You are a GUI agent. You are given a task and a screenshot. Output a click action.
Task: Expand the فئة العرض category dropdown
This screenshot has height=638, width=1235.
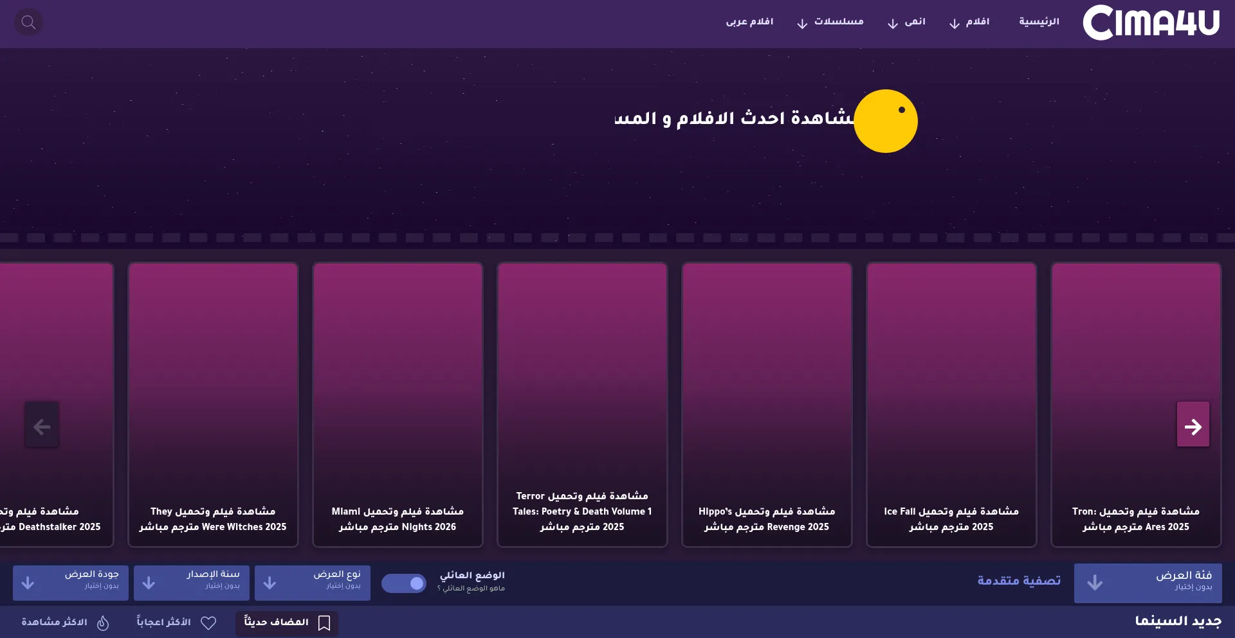point(1148,583)
